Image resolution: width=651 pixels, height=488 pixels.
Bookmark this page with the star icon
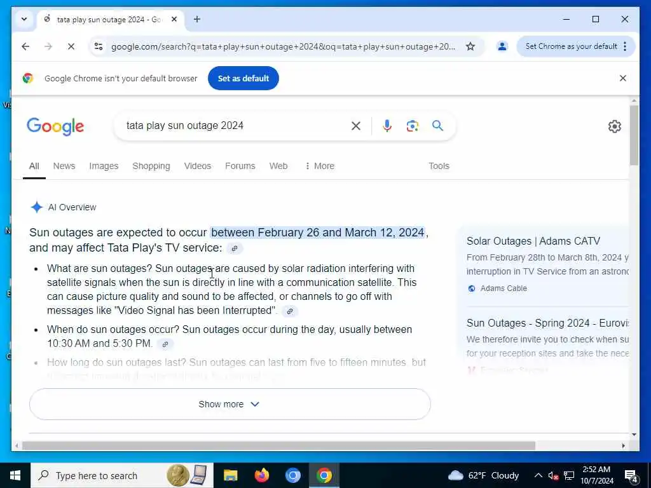(470, 46)
